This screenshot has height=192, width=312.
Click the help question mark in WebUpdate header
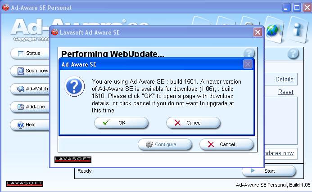pos(249,53)
